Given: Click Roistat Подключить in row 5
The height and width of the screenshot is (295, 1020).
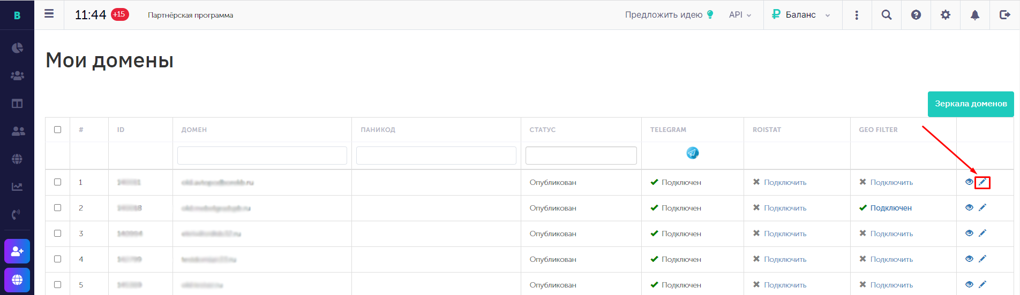Looking at the screenshot, I should (785, 285).
